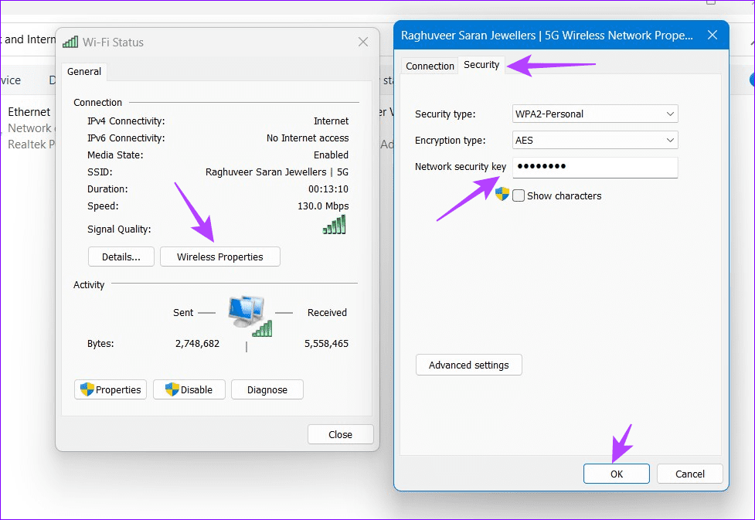The width and height of the screenshot is (755, 520).
Task: Click inside the Network security key field
Action: 594,168
